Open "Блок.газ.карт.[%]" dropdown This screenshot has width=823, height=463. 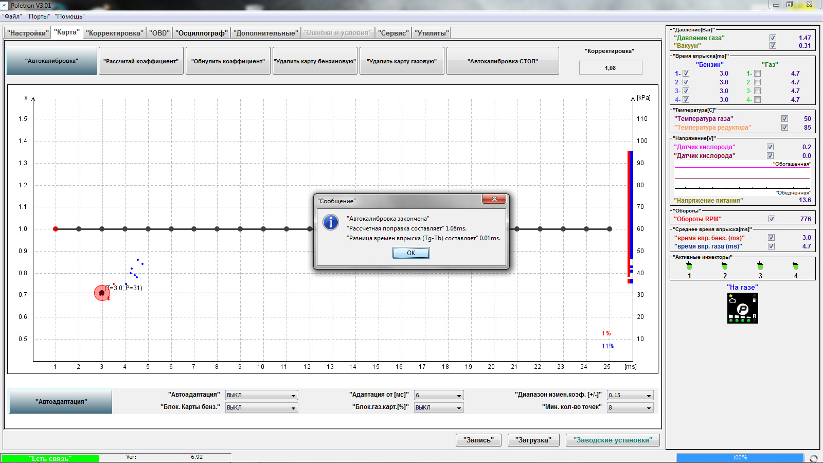(439, 407)
